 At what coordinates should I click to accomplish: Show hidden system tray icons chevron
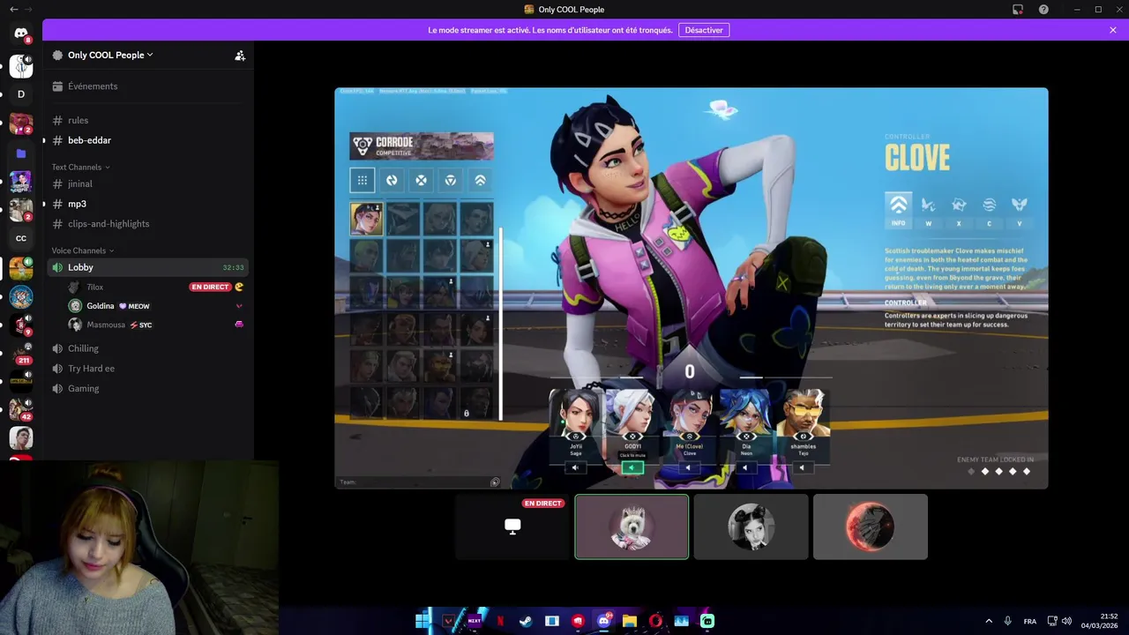[989, 621]
